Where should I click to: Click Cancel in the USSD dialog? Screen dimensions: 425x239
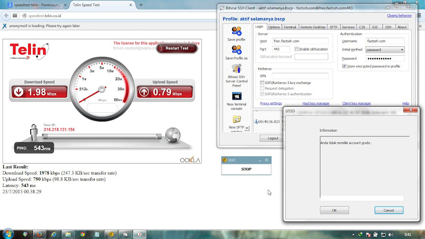[x=389, y=210]
